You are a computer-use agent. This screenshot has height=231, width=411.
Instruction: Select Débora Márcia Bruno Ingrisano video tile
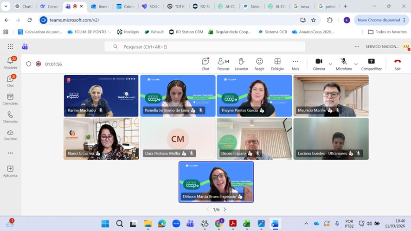click(216, 181)
